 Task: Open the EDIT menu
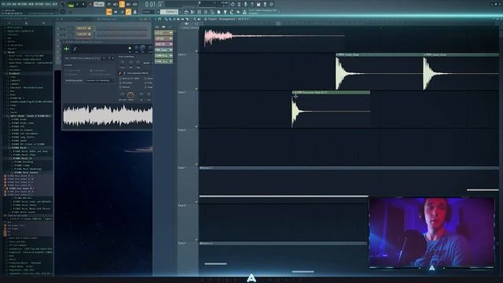(x=9, y=4)
